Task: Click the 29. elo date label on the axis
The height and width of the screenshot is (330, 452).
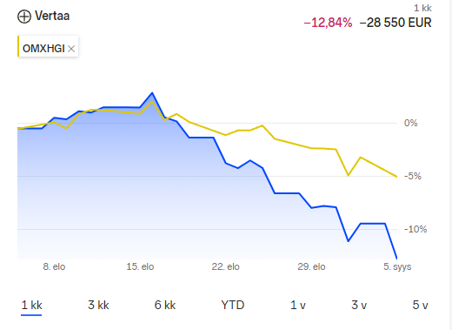Action: point(311,266)
